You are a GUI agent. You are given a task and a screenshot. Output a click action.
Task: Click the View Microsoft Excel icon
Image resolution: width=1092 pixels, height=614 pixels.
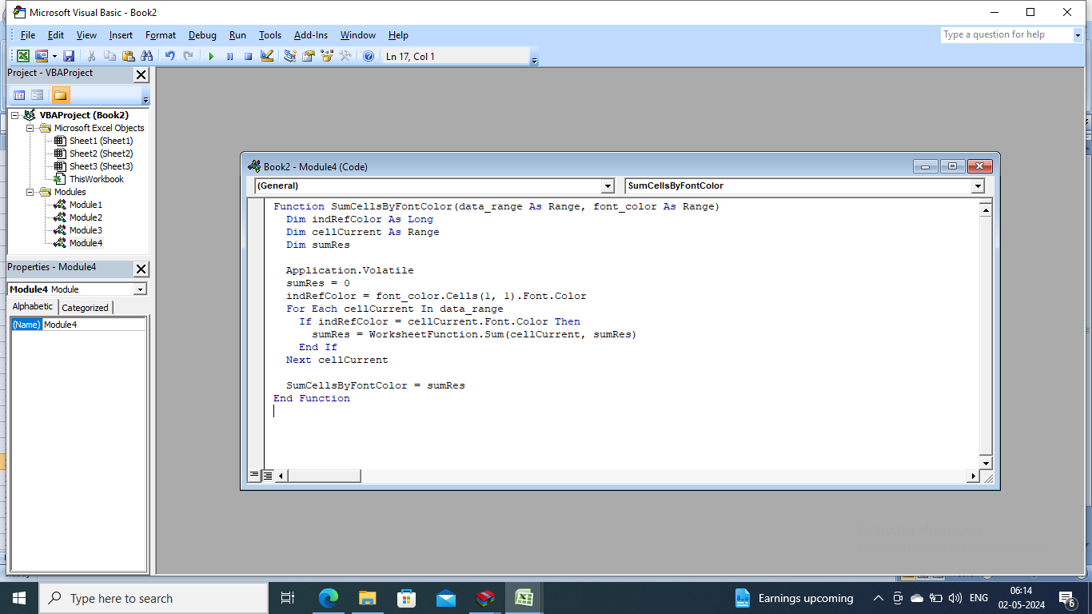[x=23, y=56]
